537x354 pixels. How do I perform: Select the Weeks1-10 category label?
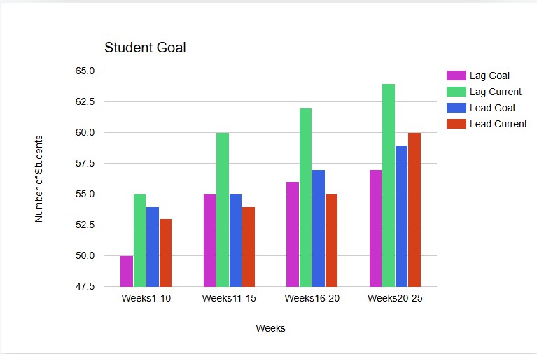tap(146, 299)
